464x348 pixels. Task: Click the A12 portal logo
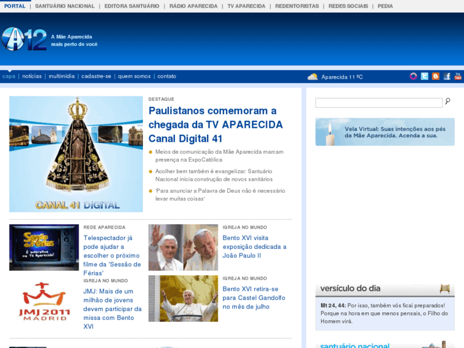point(24,39)
